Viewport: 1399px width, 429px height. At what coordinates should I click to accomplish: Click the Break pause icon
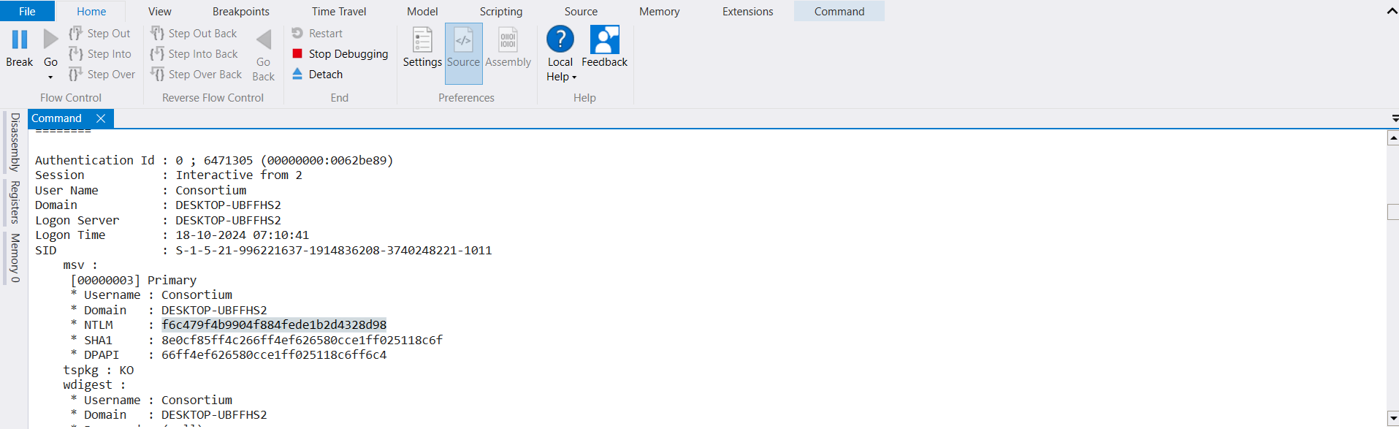(x=20, y=39)
